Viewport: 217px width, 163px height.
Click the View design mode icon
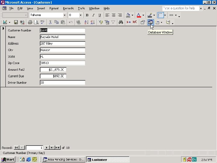click(x=5, y=22)
